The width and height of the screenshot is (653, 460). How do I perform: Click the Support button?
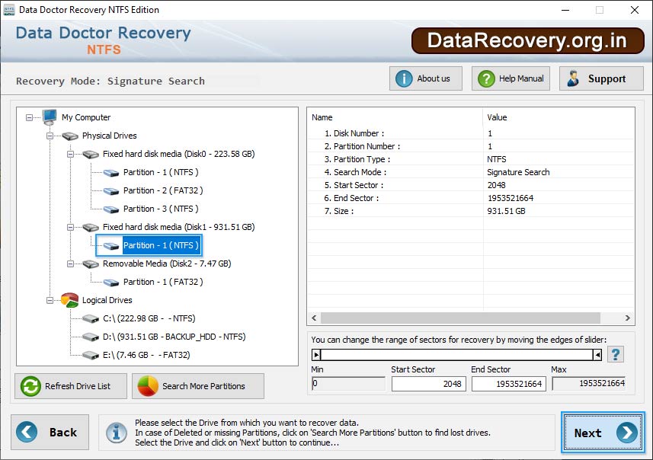pyautogui.click(x=601, y=78)
